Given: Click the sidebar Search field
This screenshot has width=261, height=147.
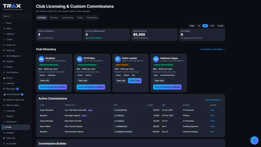Looking at the screenshot, I should click(16, 16).
